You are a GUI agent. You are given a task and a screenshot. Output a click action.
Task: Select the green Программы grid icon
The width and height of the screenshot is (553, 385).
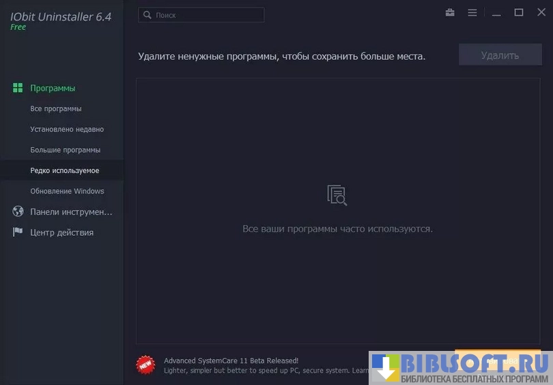coord(18,88)
